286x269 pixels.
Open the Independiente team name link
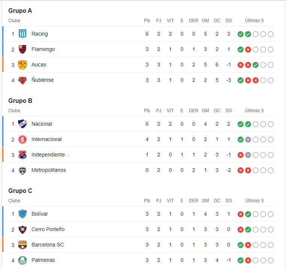(x=51, y=155)
